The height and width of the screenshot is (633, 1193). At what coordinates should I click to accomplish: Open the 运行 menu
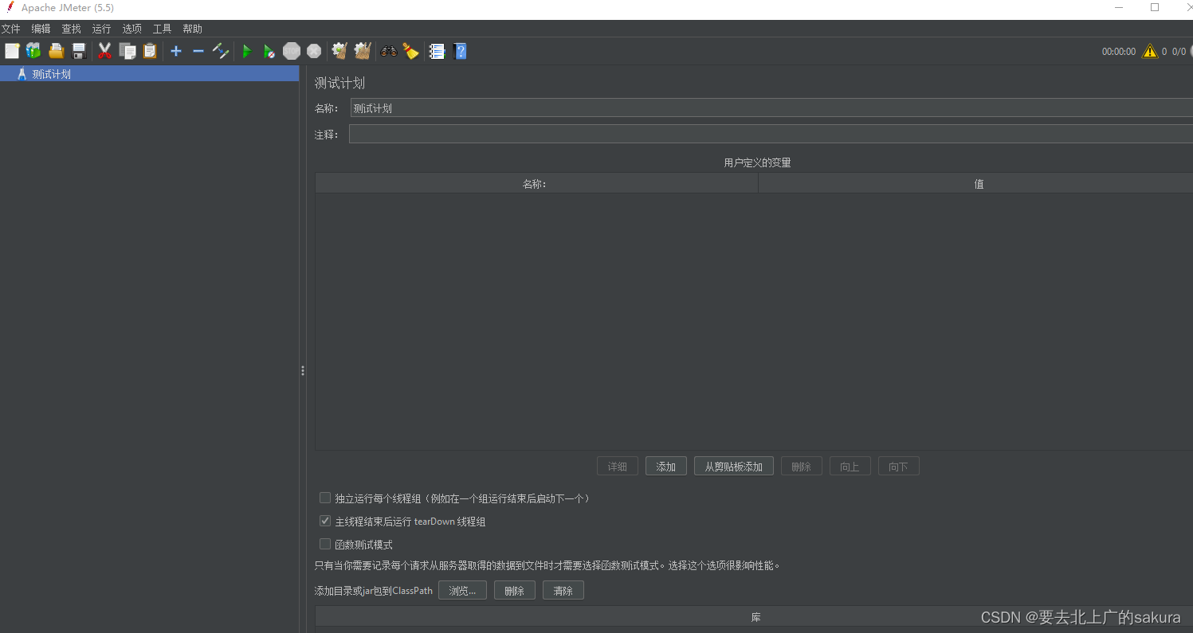[101, 28]
